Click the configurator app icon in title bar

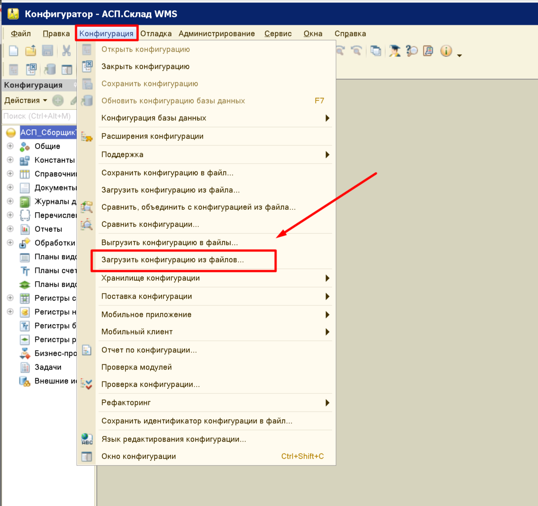pyautogui.click(x=13, y=14)
